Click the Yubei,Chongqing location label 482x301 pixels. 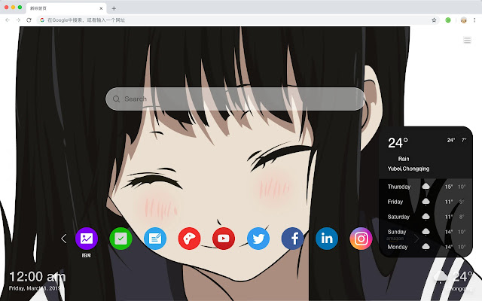click(x=408, y=169)
